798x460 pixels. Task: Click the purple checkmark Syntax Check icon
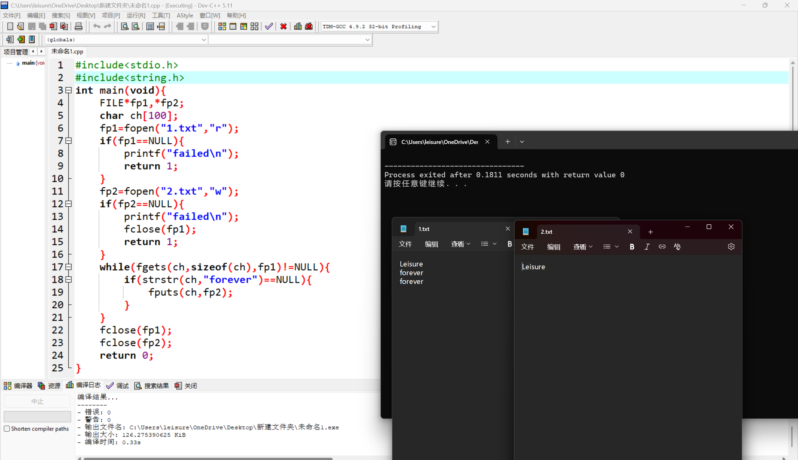(x=268, y=26)
